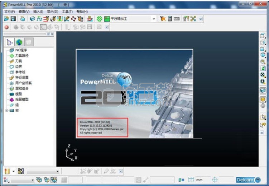Click the crosshair tolerance icon in status bar
Screen dimensions: 269x186
point(215,180)
